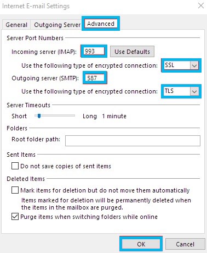This screenshot has width=207, height=253.
Task: Click the Server Timeouts slider handle
Action: pos(39,116)
